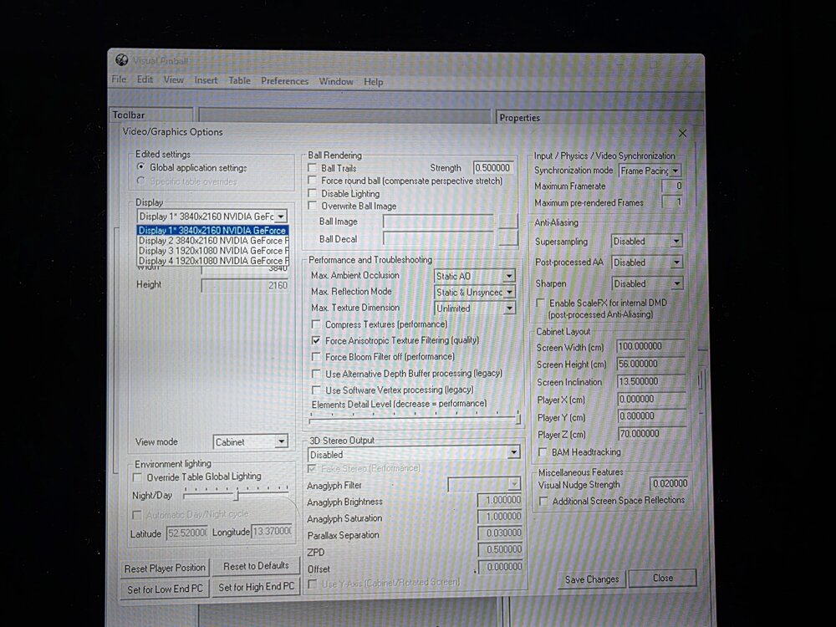This screenshot has width=836, height=627.
Task: Open the Table menu
Action: tap(239, 80)
